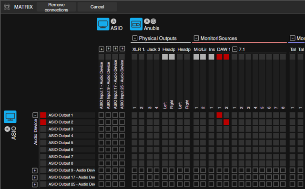The image size is (305, 189).
Task: Select the ASIO Output 3 row label
Action: (61, 129)
